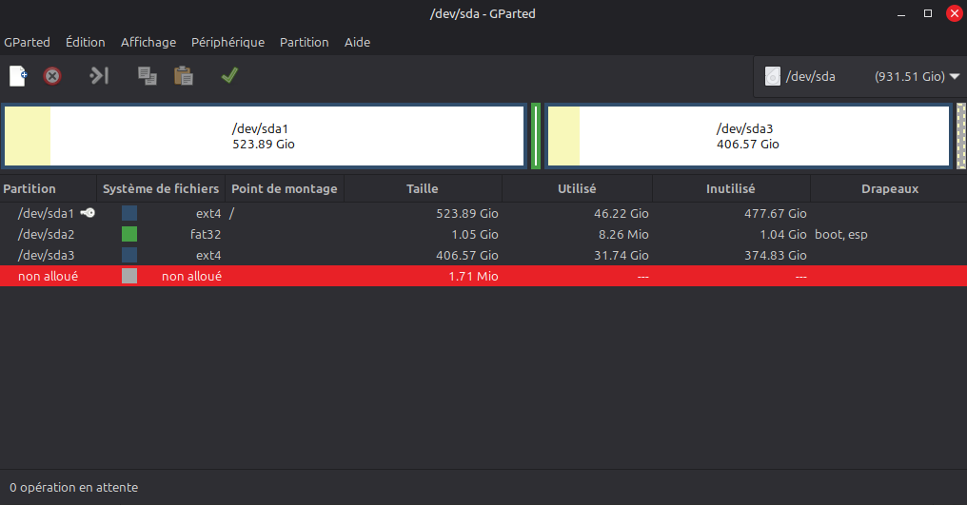The image size is (967, 505).
Task: Apply all operations with green checkmark
Action: [229, 75]
